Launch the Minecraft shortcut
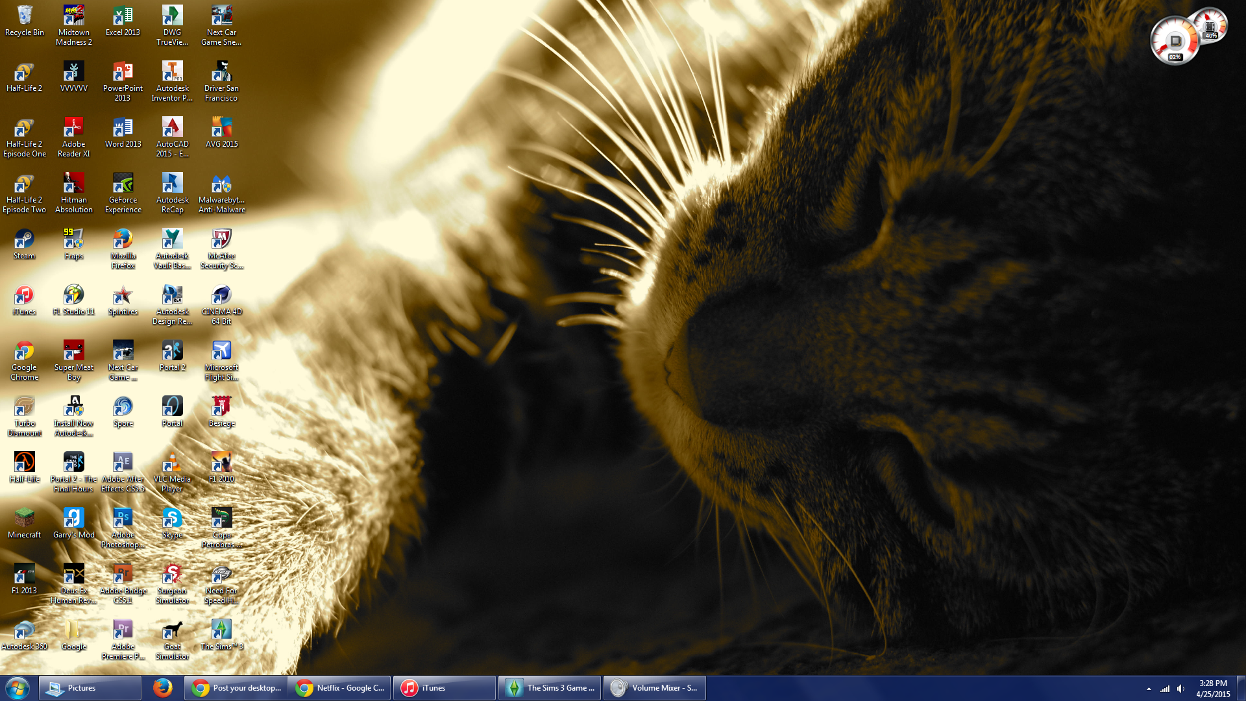The height and width of the screenshot is (701, 1246). pos(25,524)
